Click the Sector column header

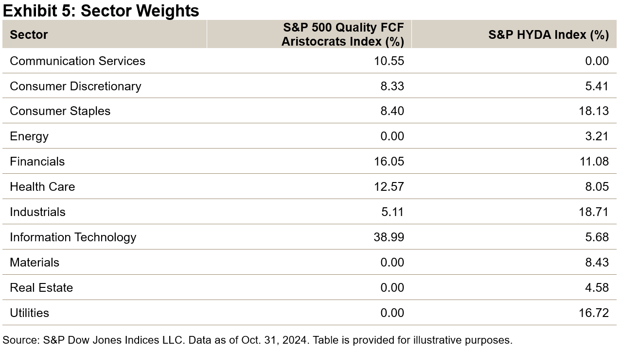(29, 35)
